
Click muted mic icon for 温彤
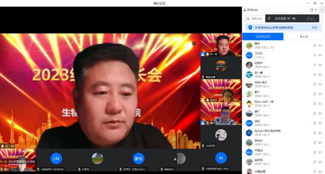(315, 123)
